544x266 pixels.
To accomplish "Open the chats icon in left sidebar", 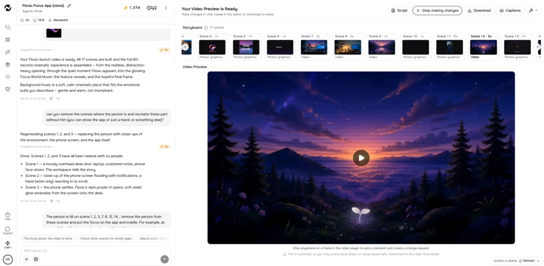I will pos(7,27).
